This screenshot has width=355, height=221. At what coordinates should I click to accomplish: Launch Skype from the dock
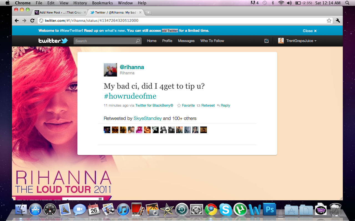coord(225,210)
